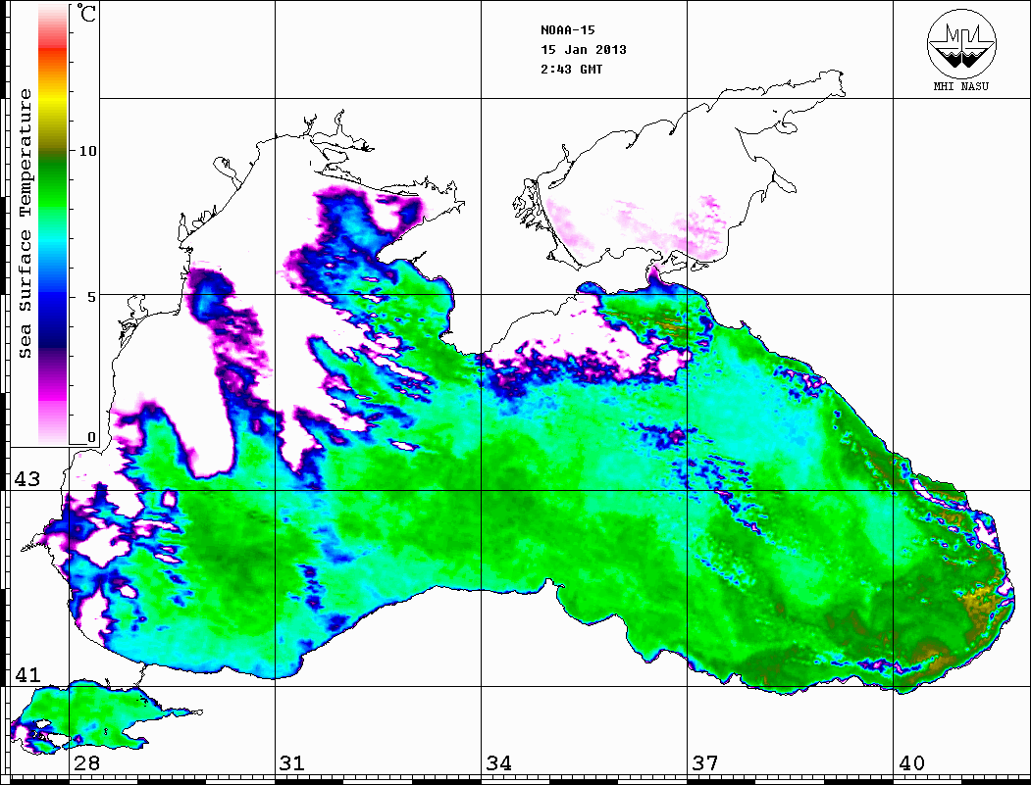Click the 'Sea Surface Temperature' vertical label
The image size is (1031, 785).
[x=25, y=223]
